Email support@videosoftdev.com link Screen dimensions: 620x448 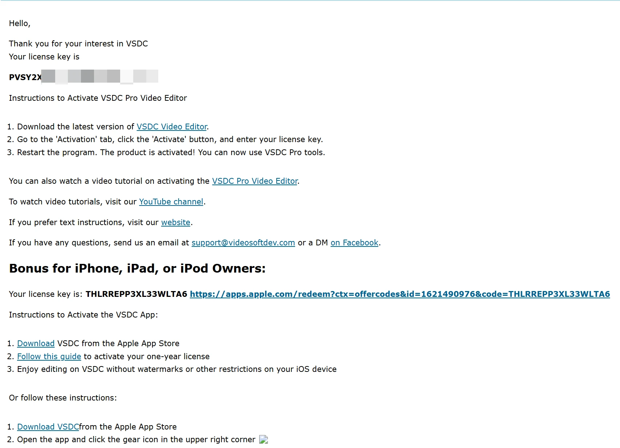243,242
